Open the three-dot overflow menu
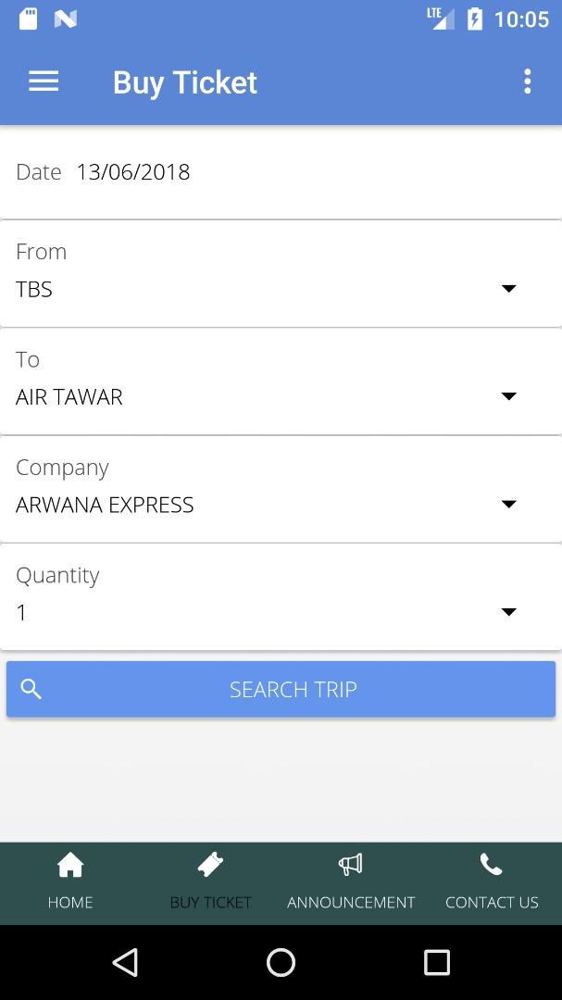562x1000 pixels. tap(527, 81)
